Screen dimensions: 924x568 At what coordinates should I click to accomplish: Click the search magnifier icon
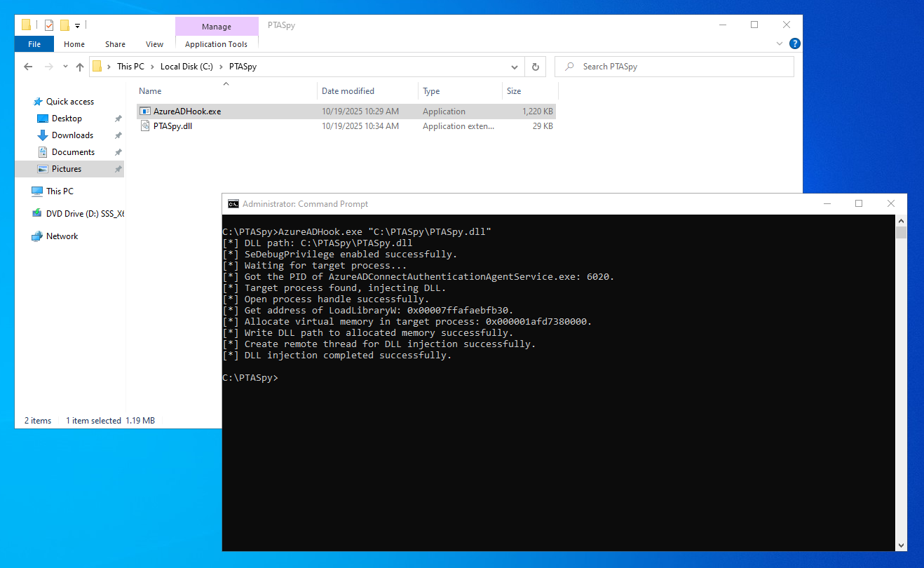tap(570, 67)
